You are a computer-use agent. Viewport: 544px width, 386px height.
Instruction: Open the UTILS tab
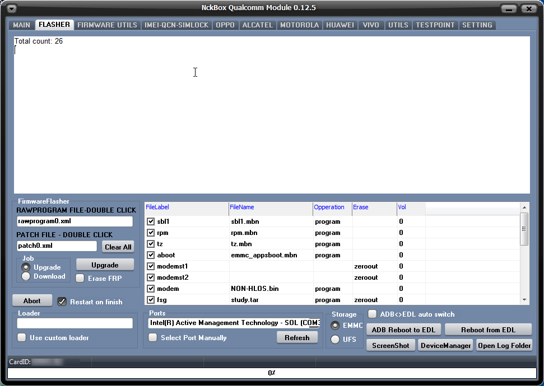(x=398, y=25)
